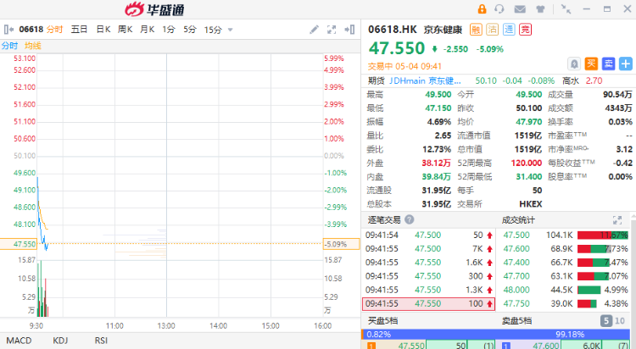Open the 逐笔交易 help question icon
Viewport: 636px width, 349px height.
point(410,219)
